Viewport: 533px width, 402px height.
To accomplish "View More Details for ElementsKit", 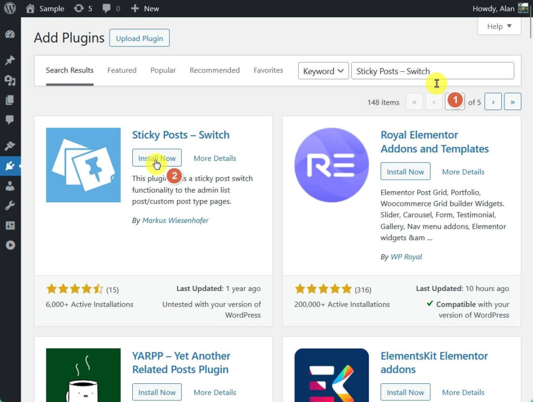I will coord(463,392).
